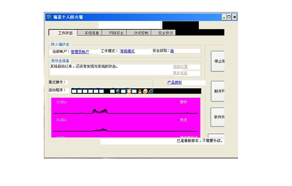292x186 pixels.
Task: Switch to the 工作状态 tab
Action: click(63, 33)
